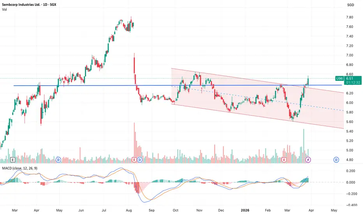363x214 pixels.
Task: Click the 4.80 price axis label
Action: (x=349, y=160)
